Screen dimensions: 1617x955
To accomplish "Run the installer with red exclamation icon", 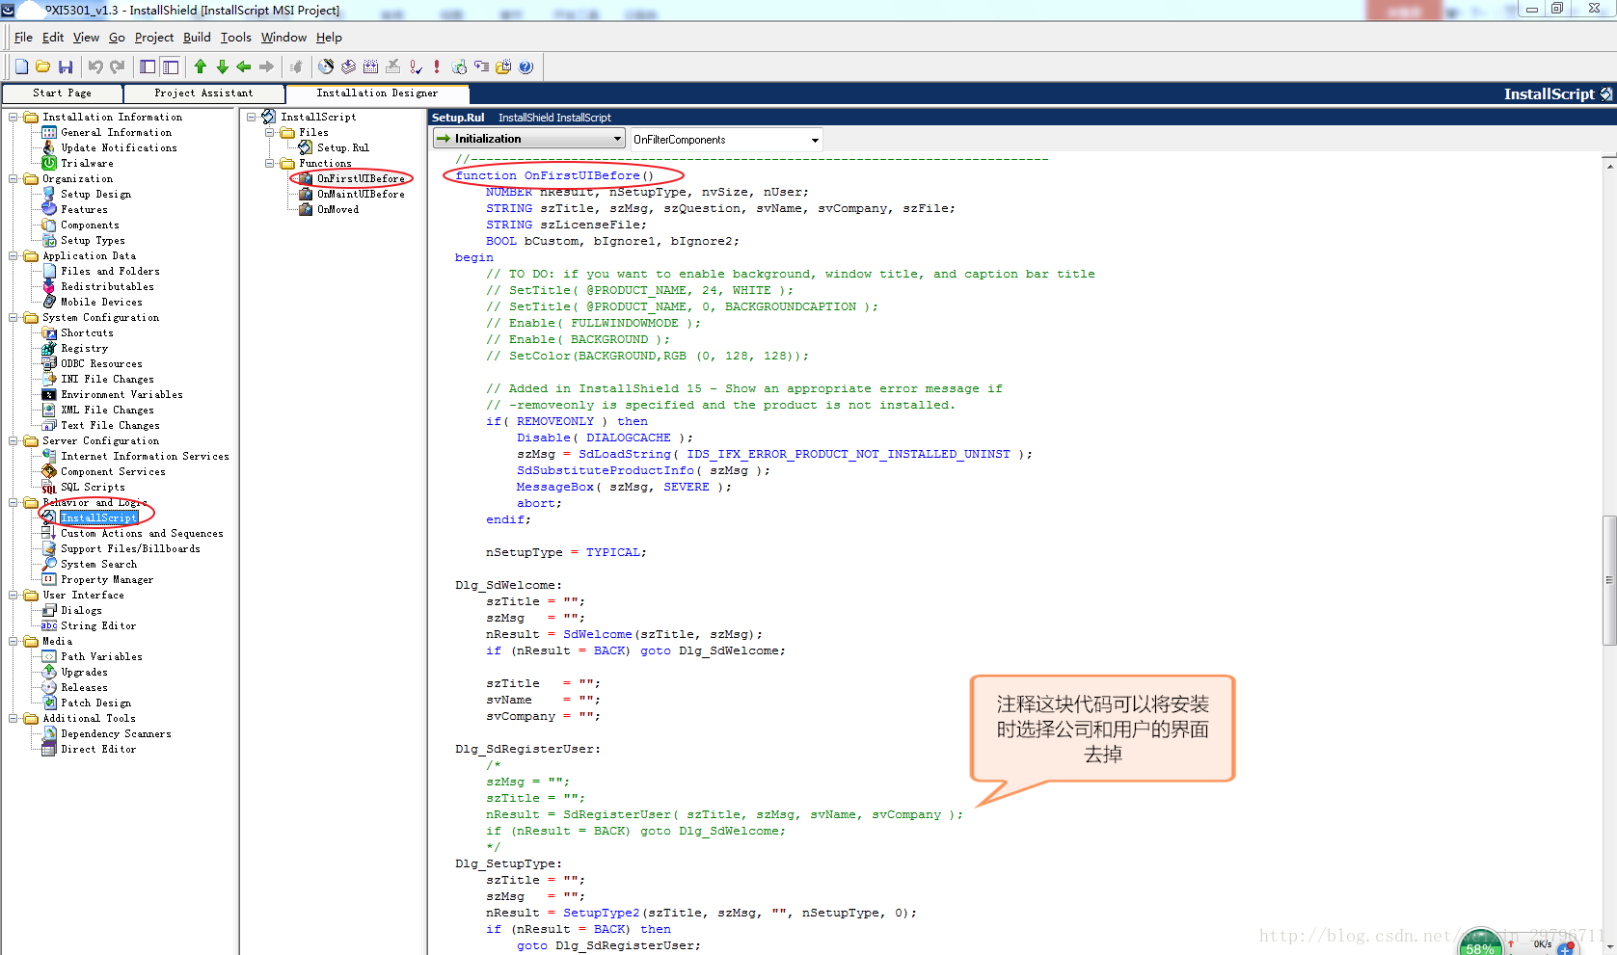I will [x=437, y=66].
